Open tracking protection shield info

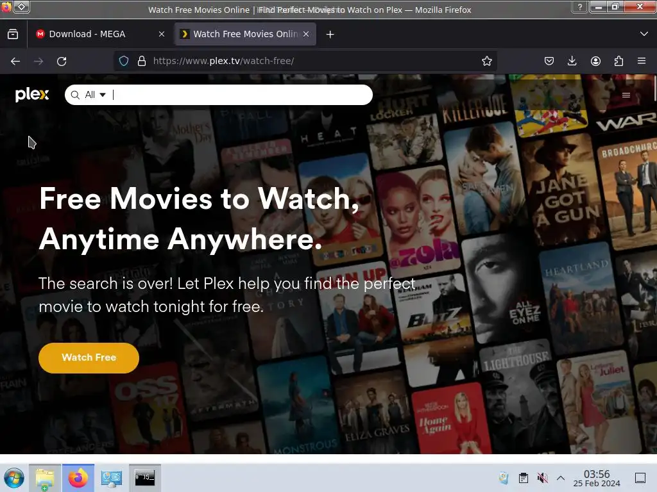click(124, 61)
